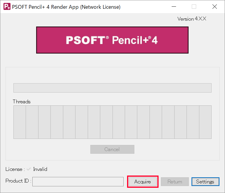Minimize the Render App window
Screen dimensions: 225x193
click(174, 7)
